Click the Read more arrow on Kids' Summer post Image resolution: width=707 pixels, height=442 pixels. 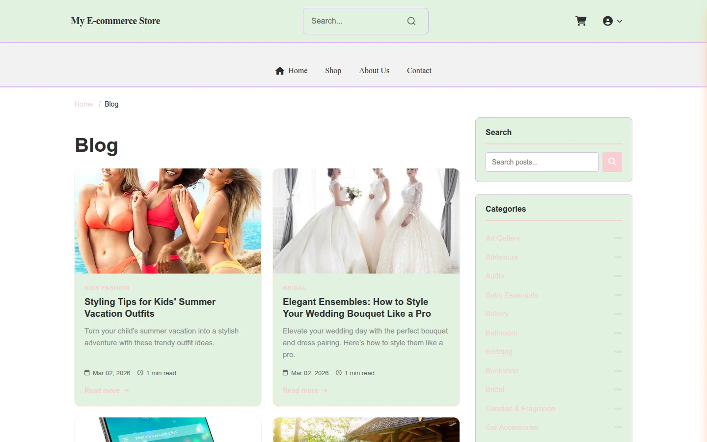click(x=126, y=390)
